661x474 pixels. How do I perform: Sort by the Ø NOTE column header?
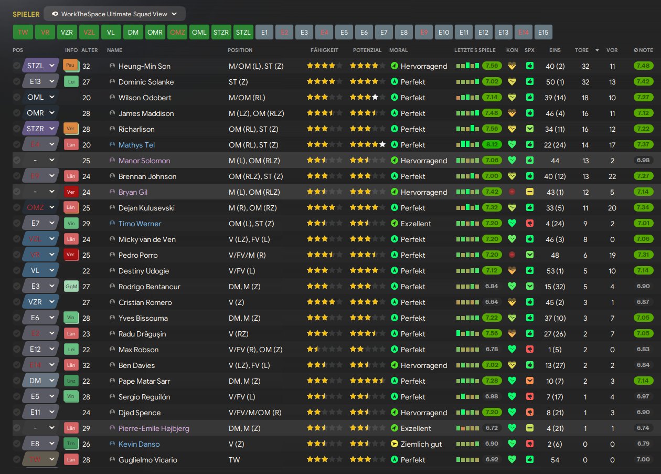pyautogui.click(x=643, y=50)
